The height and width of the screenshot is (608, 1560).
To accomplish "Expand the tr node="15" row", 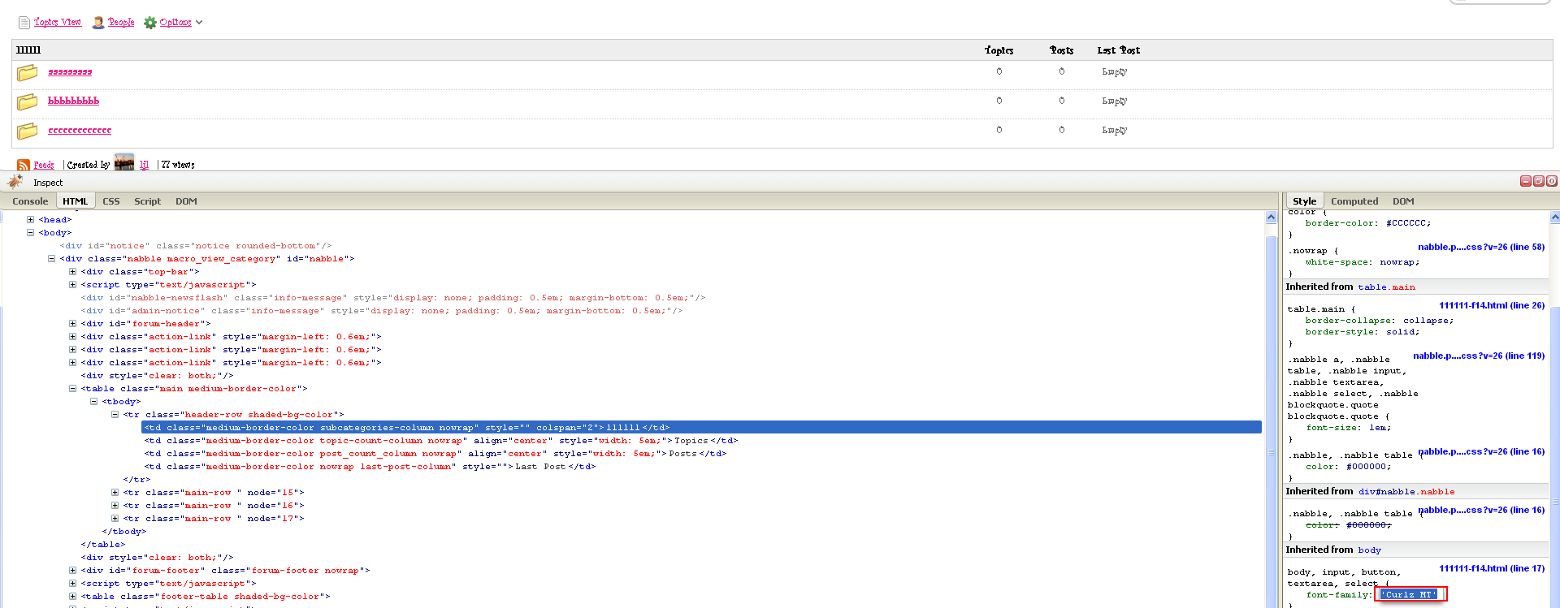I will click(x=115, y=493).
